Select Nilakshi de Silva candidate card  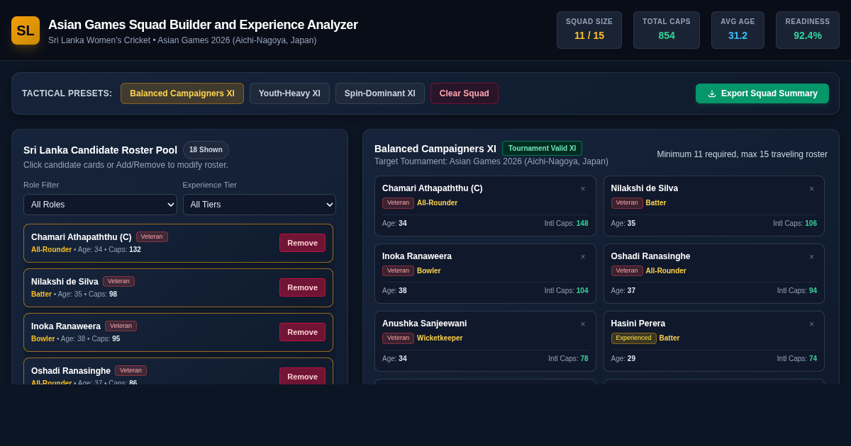coord(178,287)
